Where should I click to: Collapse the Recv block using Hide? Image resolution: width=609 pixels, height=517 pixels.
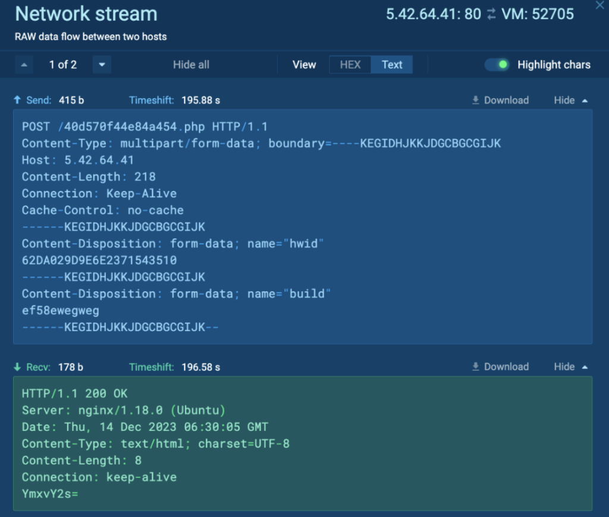click(570, 367)
